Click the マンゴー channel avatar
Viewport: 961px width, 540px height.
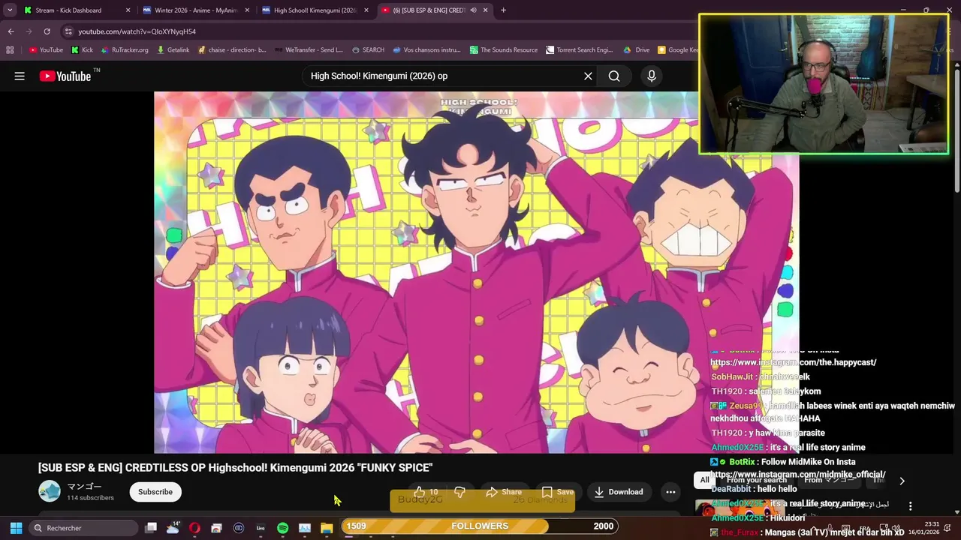point(50,491)
